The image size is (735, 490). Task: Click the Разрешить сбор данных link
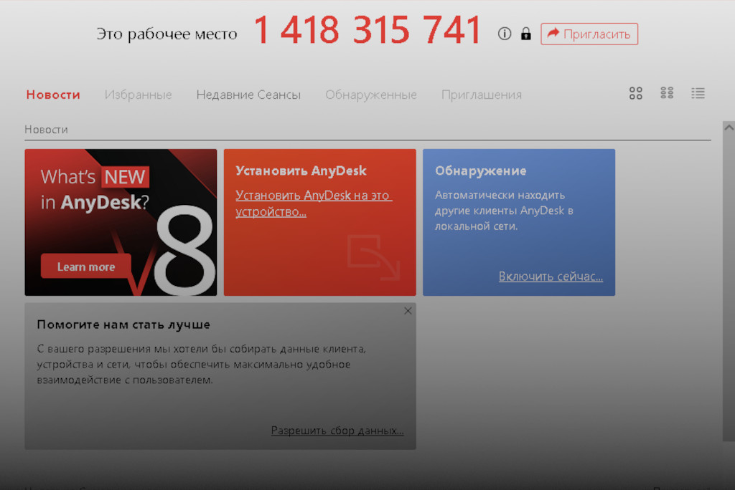coord(337,431)
